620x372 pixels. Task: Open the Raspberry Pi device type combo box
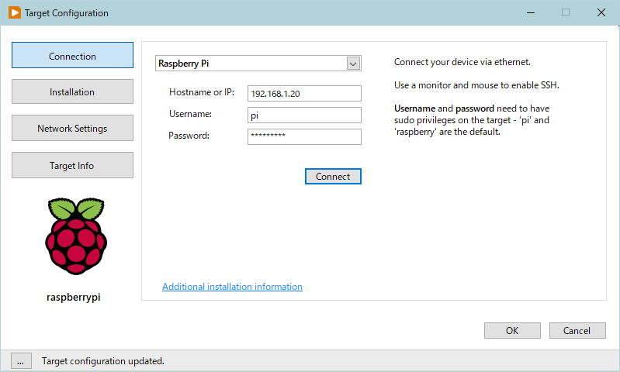coord(250,64)
